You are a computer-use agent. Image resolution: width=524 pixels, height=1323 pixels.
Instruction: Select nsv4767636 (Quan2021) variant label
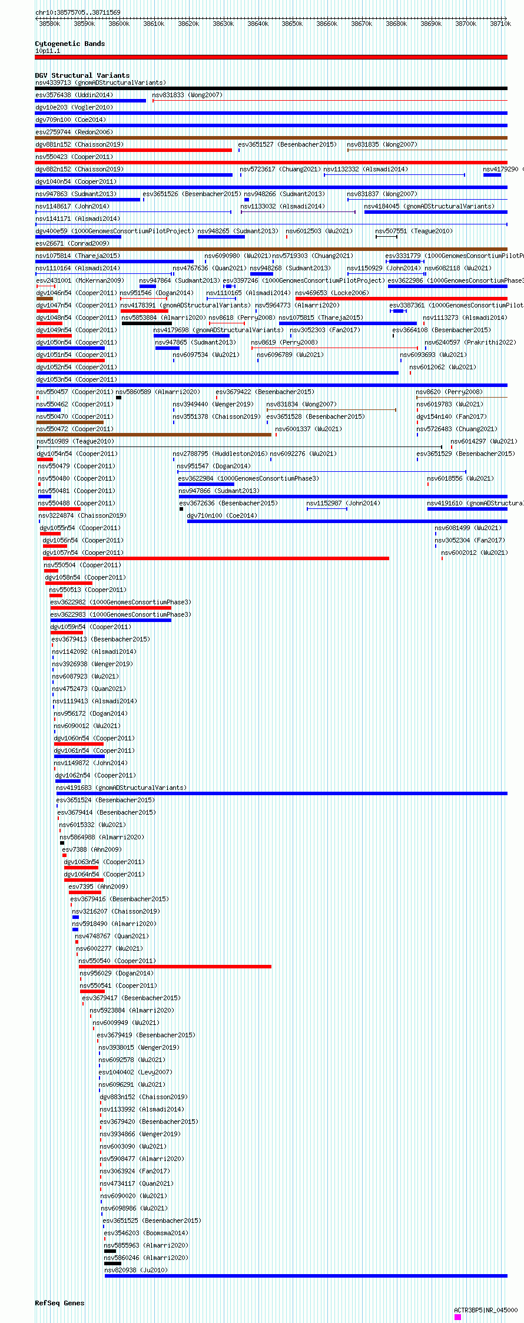coord(210,268)
